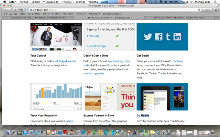
Task: Launch Microsoft Word from the dock
Action: [83, 132]
